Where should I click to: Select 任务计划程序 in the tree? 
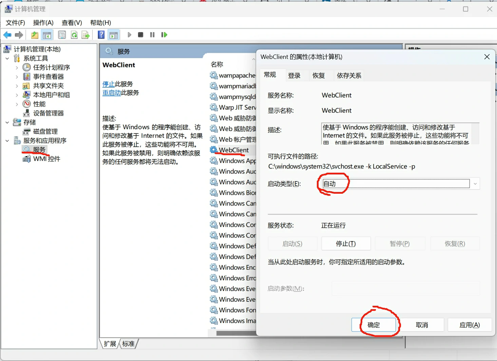tap(52, 67)
